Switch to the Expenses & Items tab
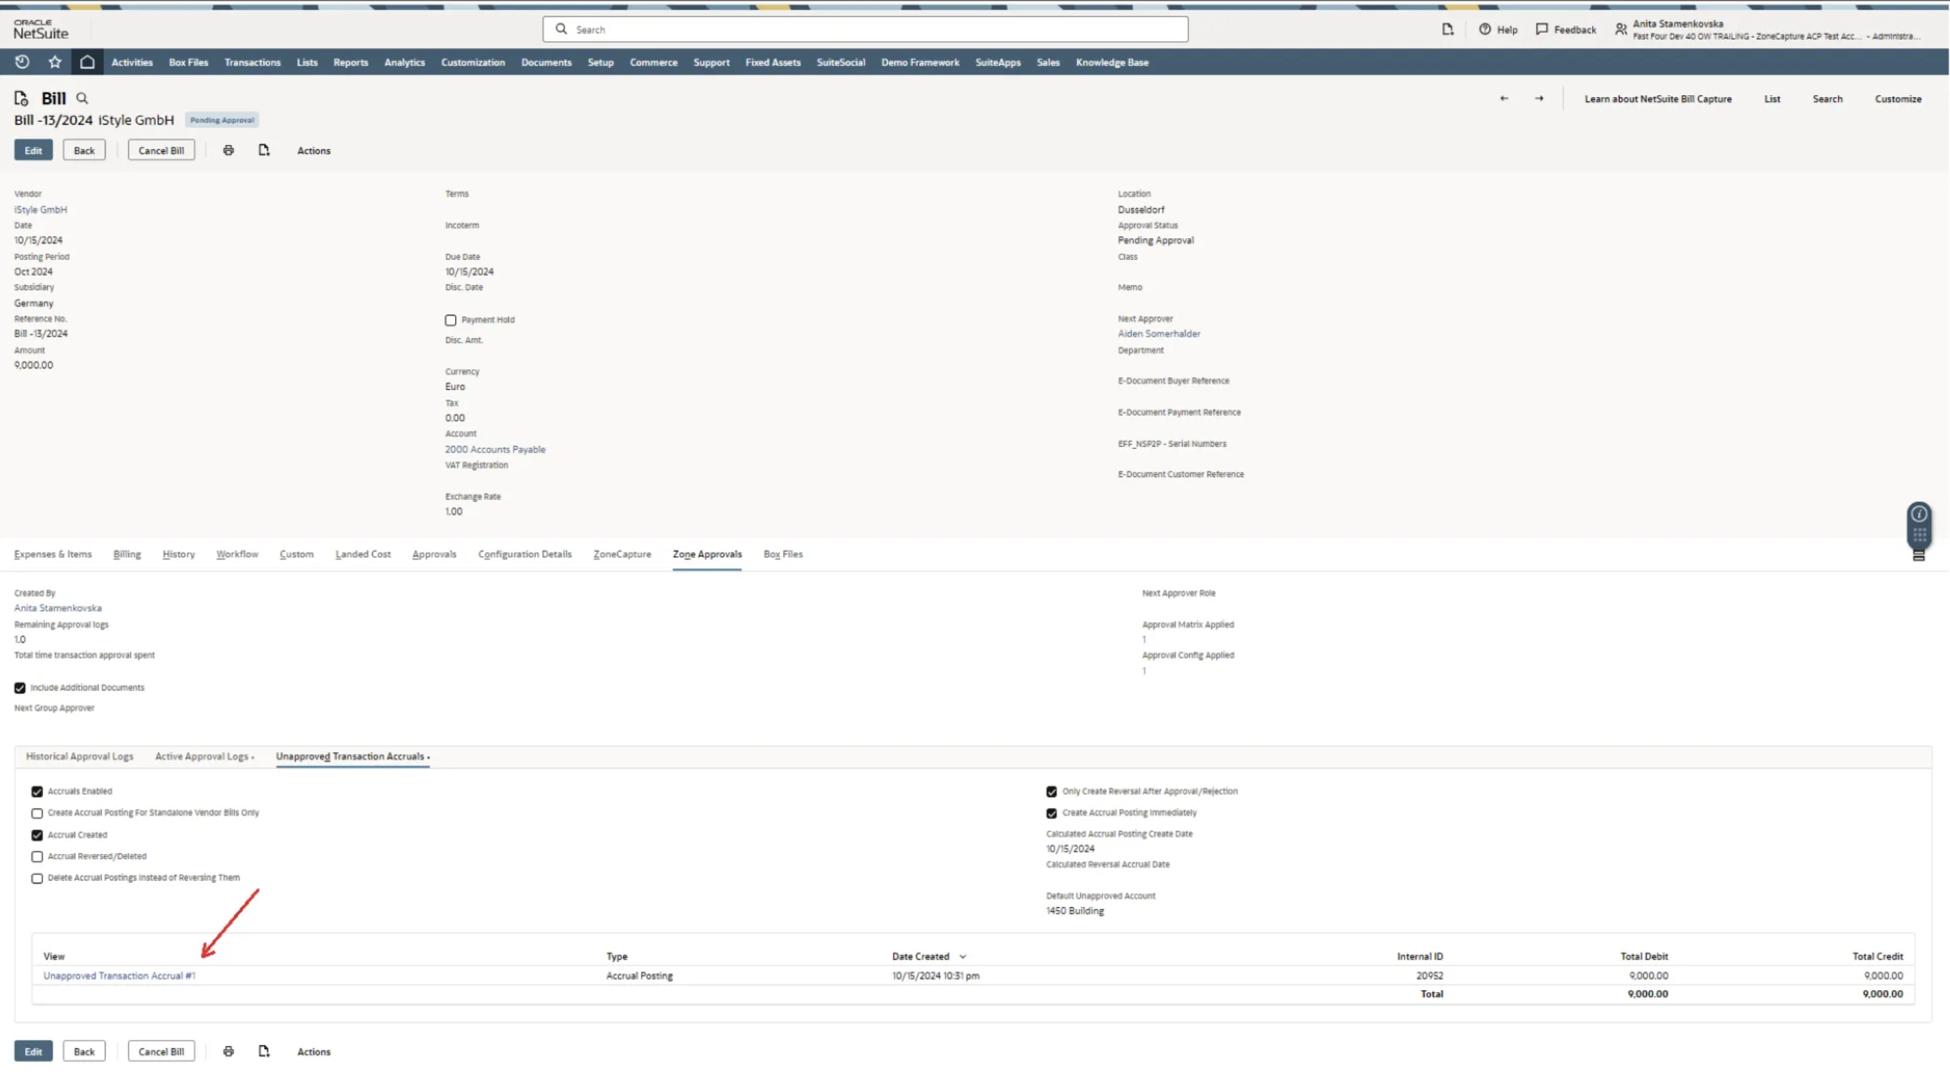The image size is (1950, 1077). 53,554
